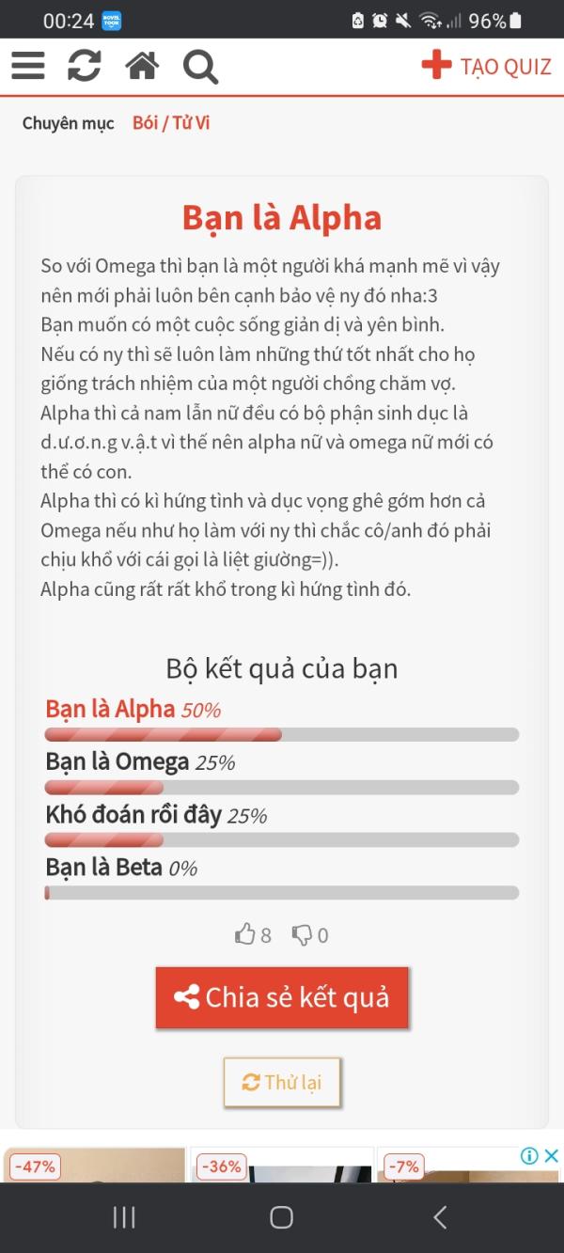Open the -36% ad thumbnail
Screen dimensions: 564x1253
(x=281, y=1166)
